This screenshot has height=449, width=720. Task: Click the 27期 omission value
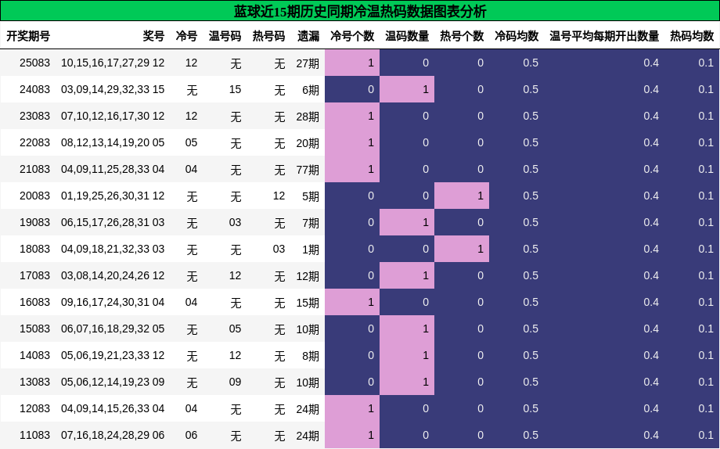pos(308,63)
